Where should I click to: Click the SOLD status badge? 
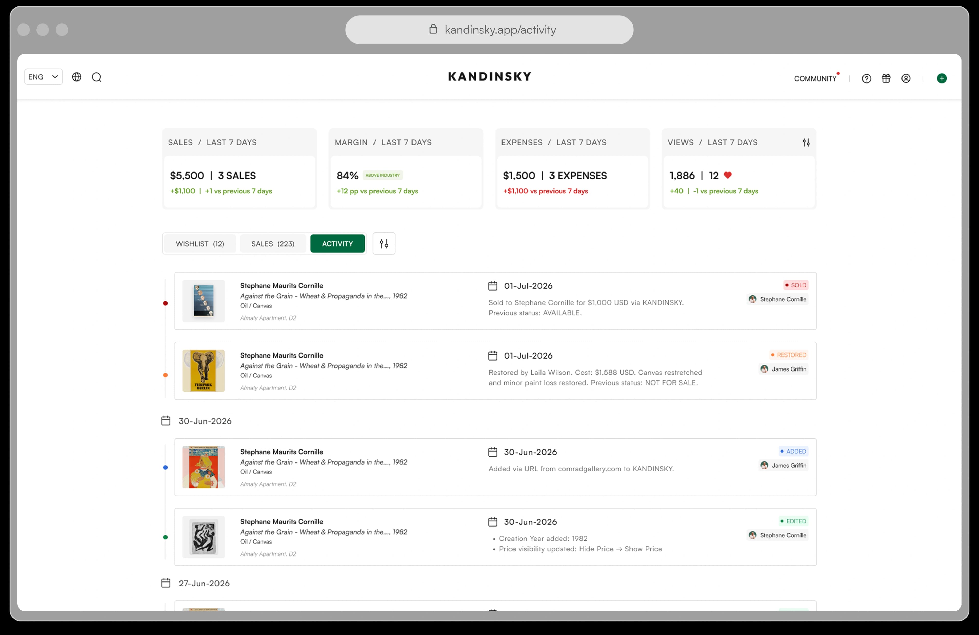pyautogui.click(x=795, y=285)
